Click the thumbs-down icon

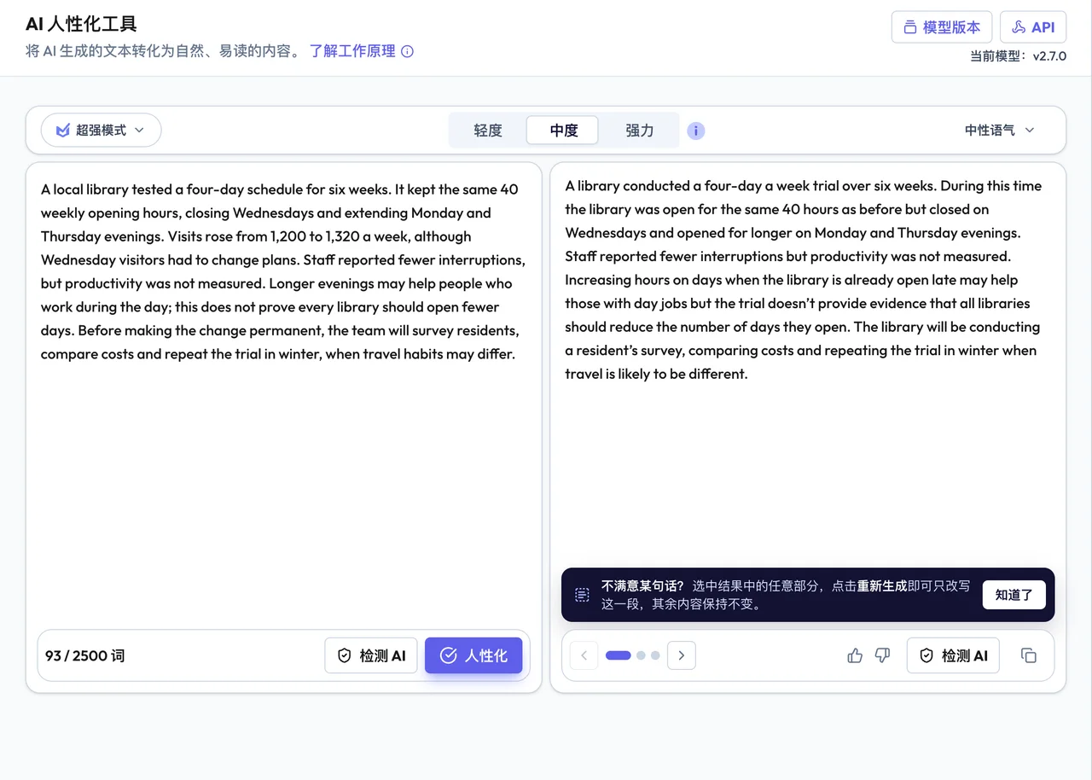[x=882, y=655]
